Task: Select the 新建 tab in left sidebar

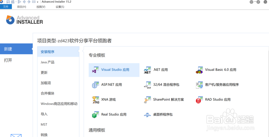Action: click(x=16, y=49)
